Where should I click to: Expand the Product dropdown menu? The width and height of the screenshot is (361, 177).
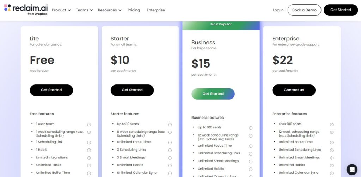pyautogui.click(x=61, y=10)
